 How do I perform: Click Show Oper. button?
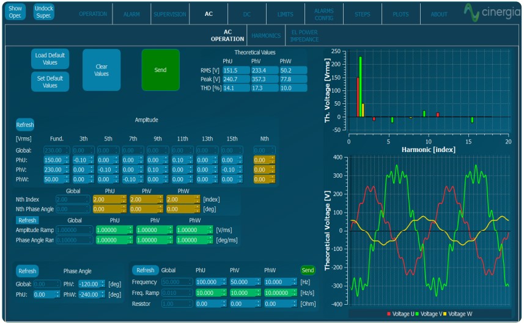click(15, 12)
